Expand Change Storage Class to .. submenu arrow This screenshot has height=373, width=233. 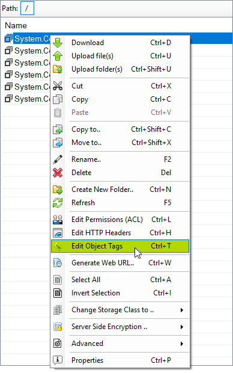182,310
